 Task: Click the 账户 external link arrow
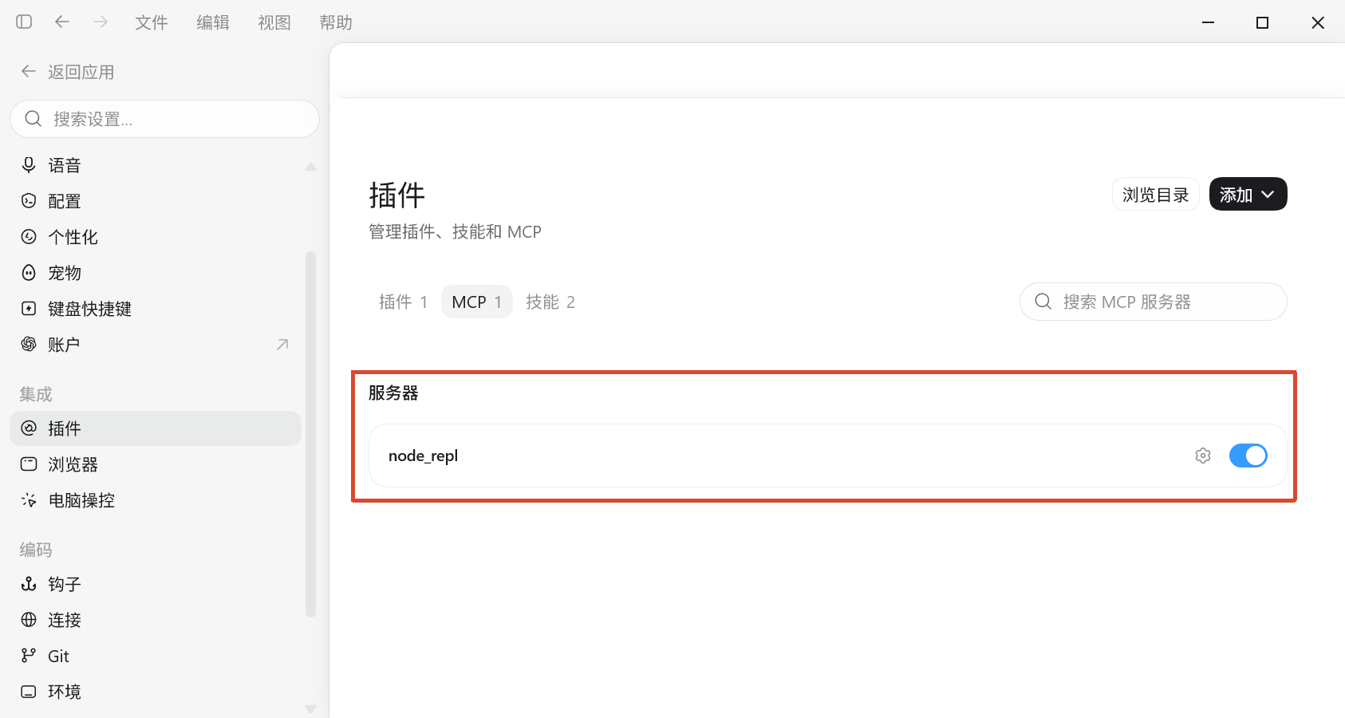(282, 345)
